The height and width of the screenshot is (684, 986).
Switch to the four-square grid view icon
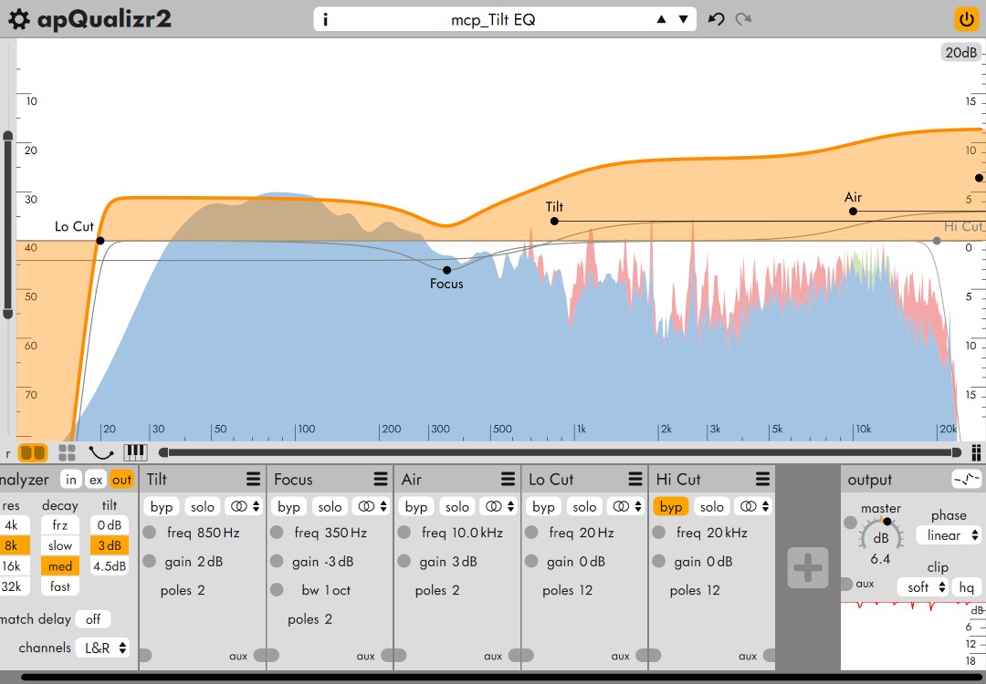click(67, 452)
